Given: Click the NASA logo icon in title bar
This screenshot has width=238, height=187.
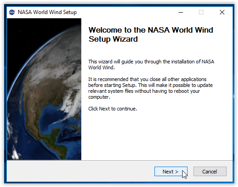Looking at the screenshot, I should [x=12, y=12].
